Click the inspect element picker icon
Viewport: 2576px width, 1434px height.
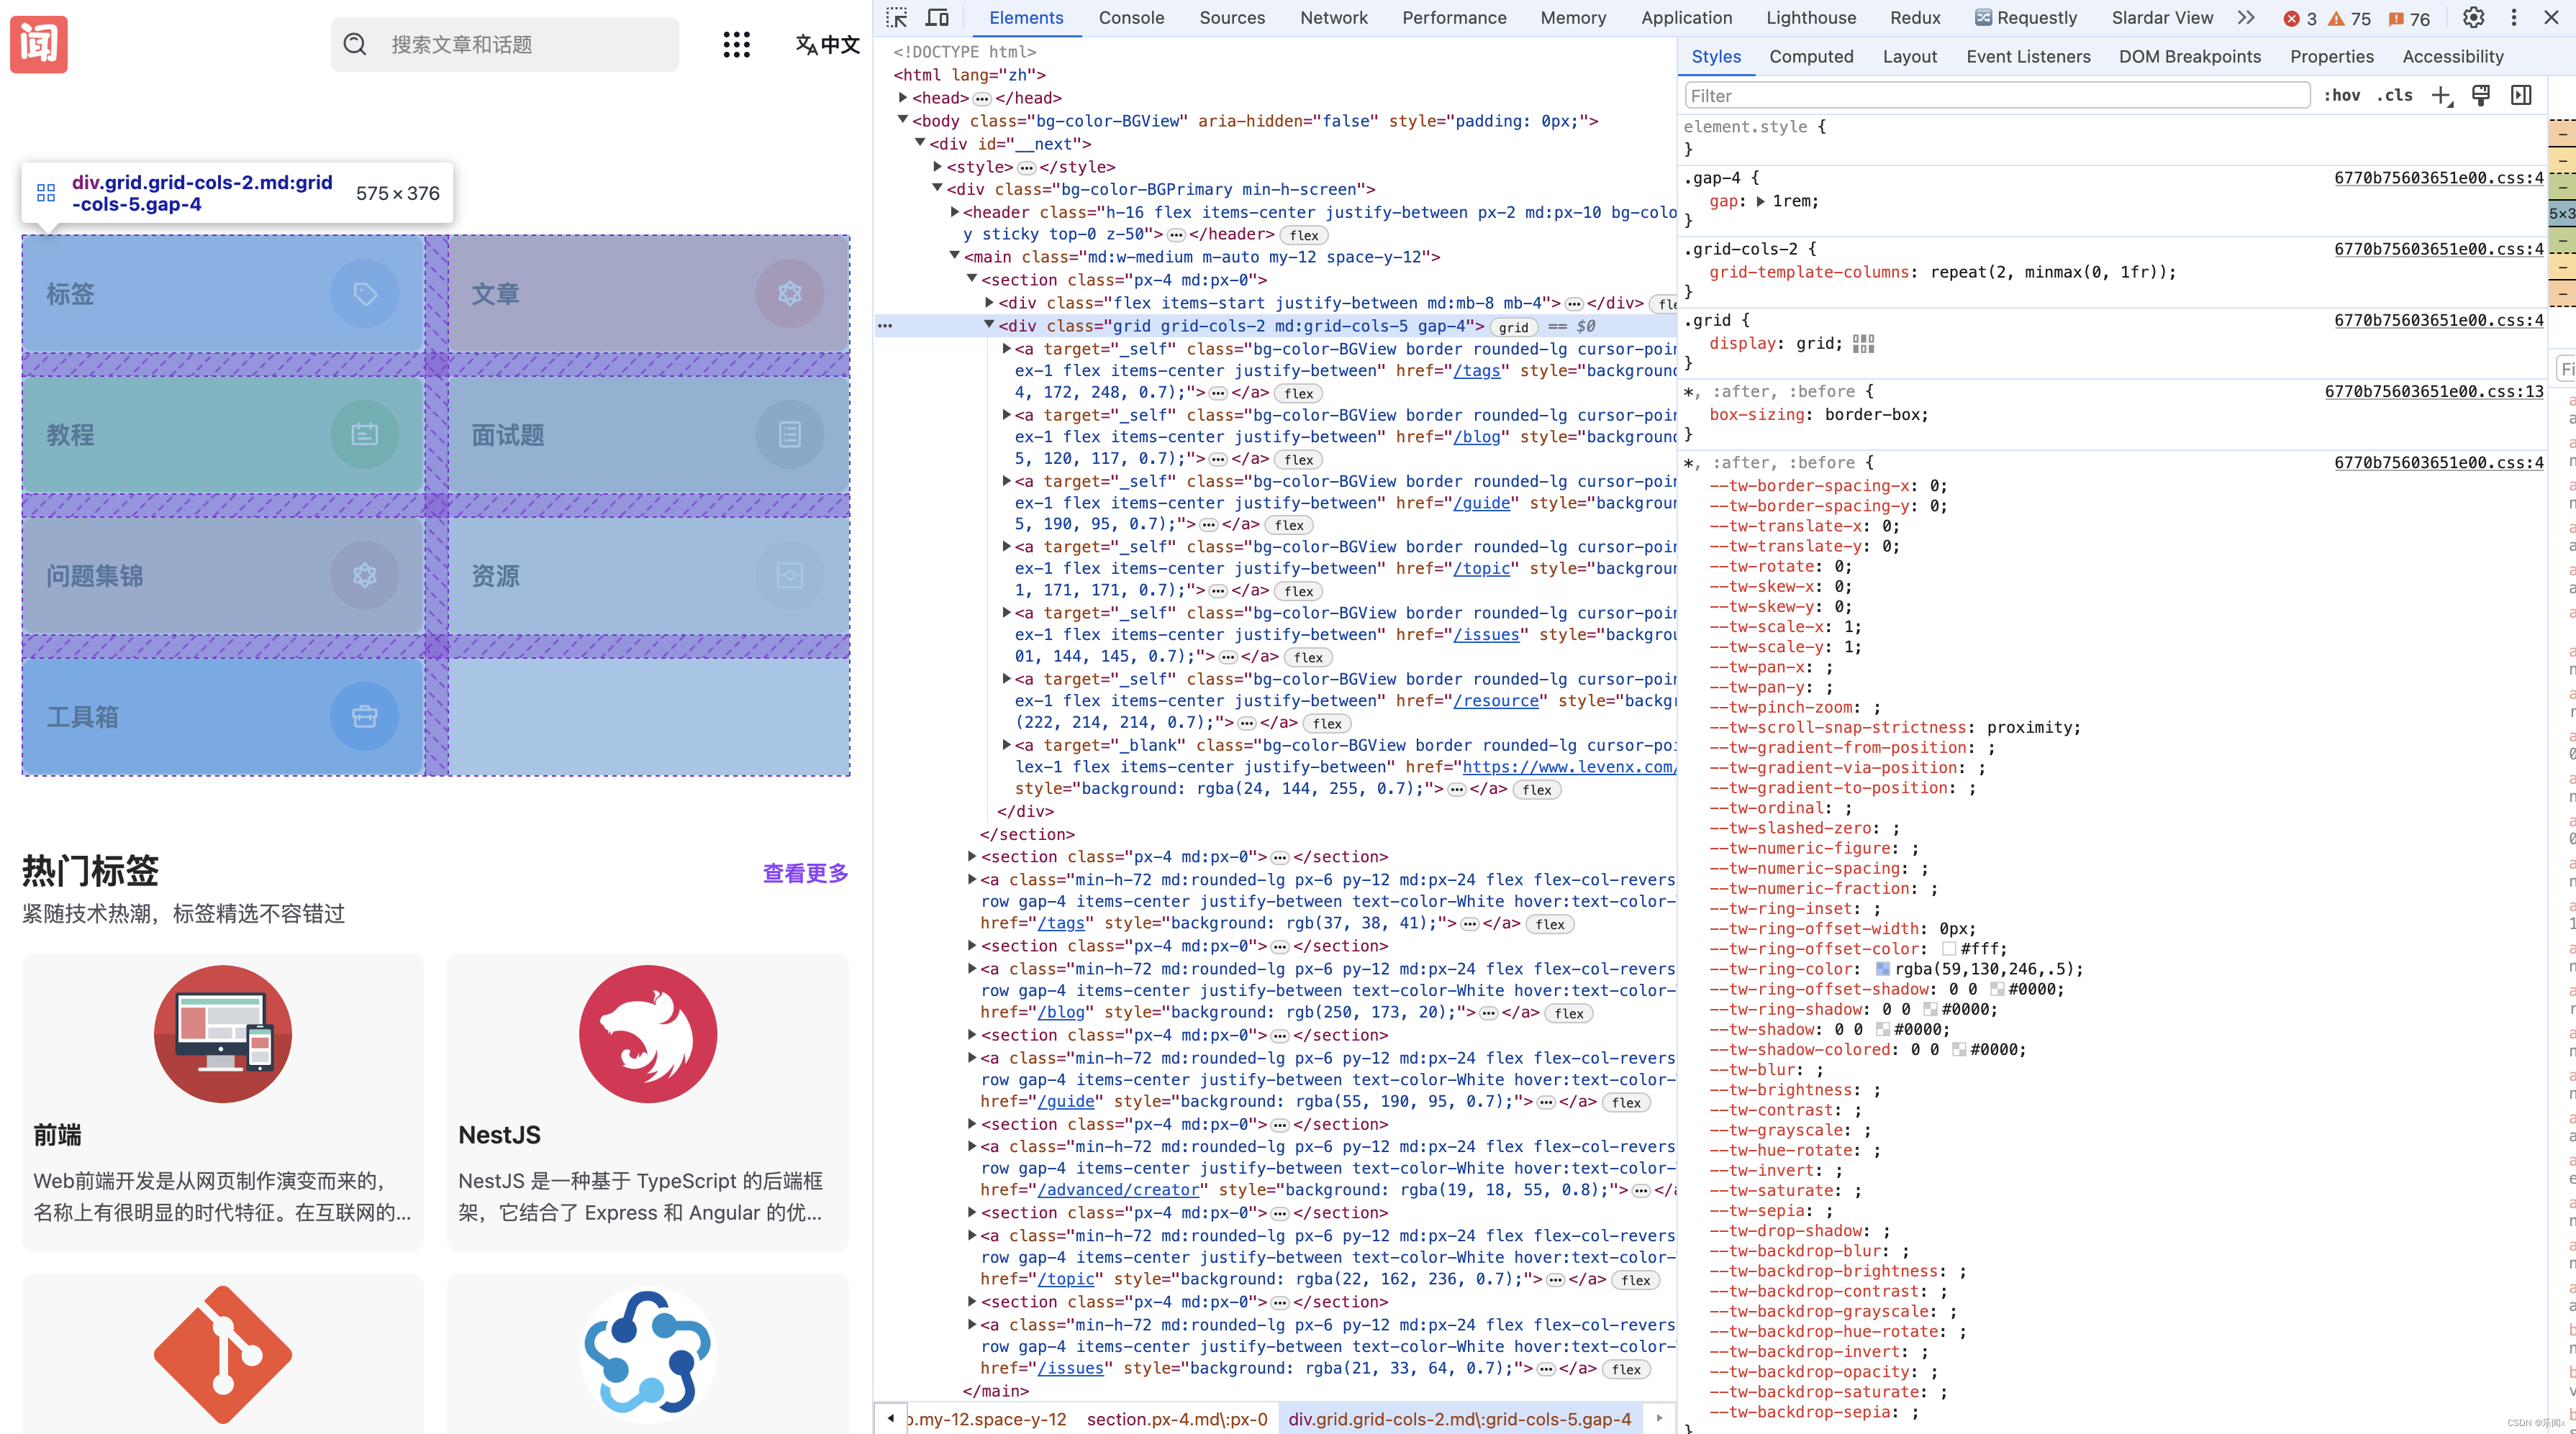coord(896,18)
